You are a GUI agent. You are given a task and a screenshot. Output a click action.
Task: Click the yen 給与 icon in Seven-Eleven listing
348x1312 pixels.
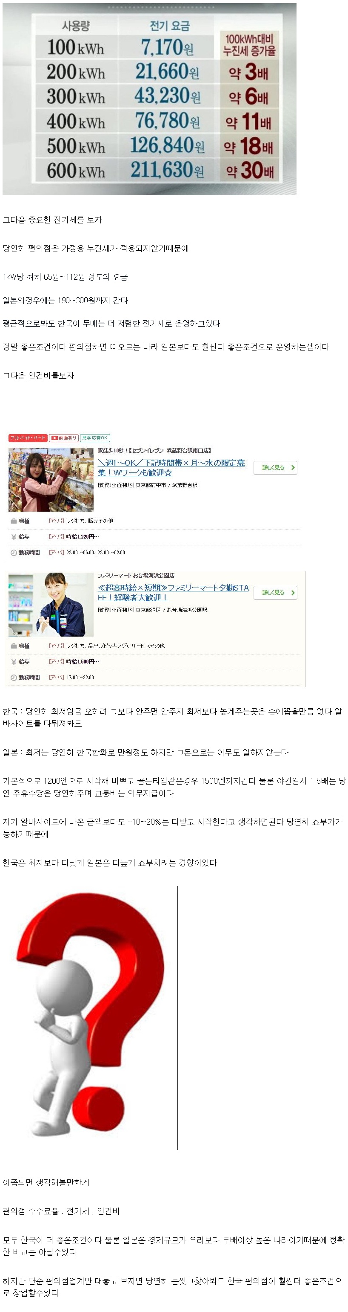14,537
